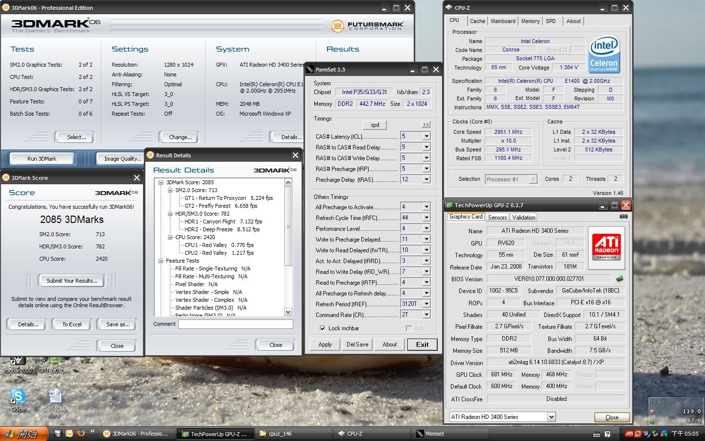Open the Processor #1 selection dropdown in CPU-Z
The image size is (705, 441).
[x=533, y=179]
